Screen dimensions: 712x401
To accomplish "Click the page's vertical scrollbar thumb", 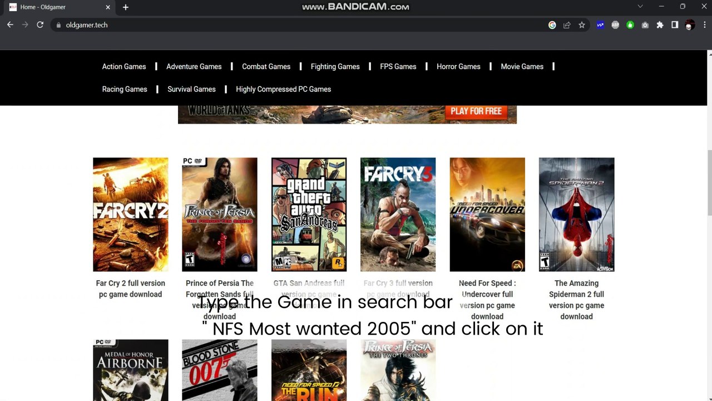I will click(x=710, y=183).
